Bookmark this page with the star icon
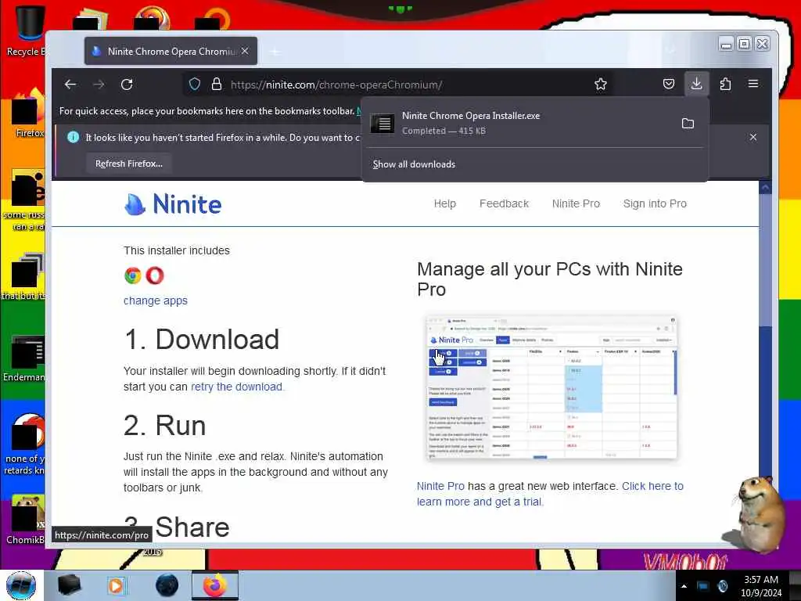Image resolution: width=801 pixels, height=601 pixels. (x=600, y=85)
